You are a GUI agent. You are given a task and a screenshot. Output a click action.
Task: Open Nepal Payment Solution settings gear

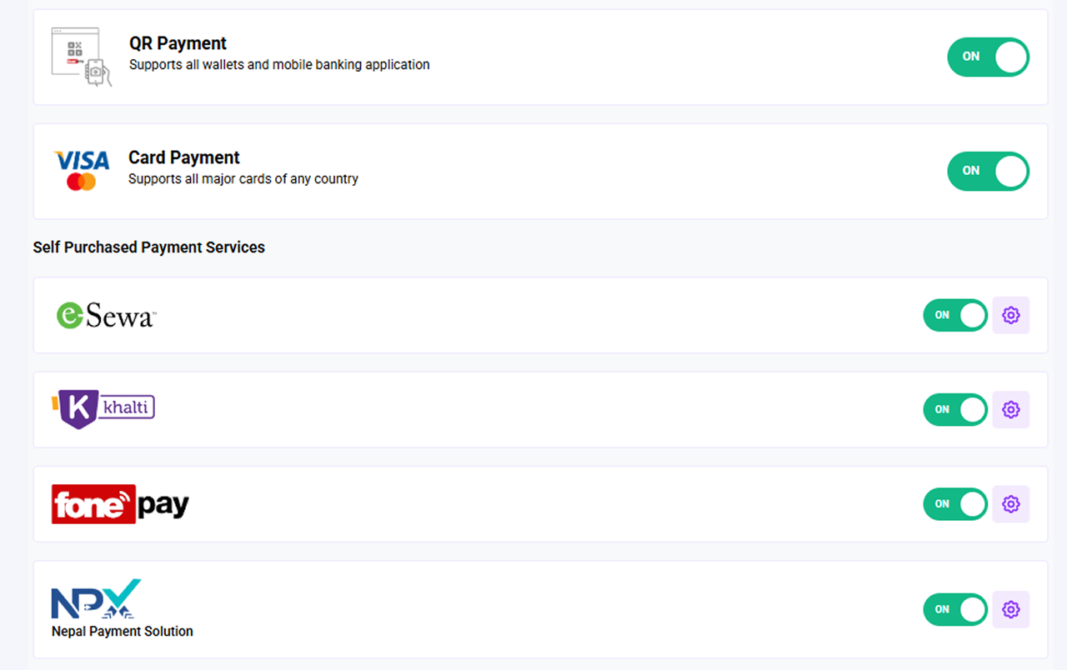[1011, 609]
